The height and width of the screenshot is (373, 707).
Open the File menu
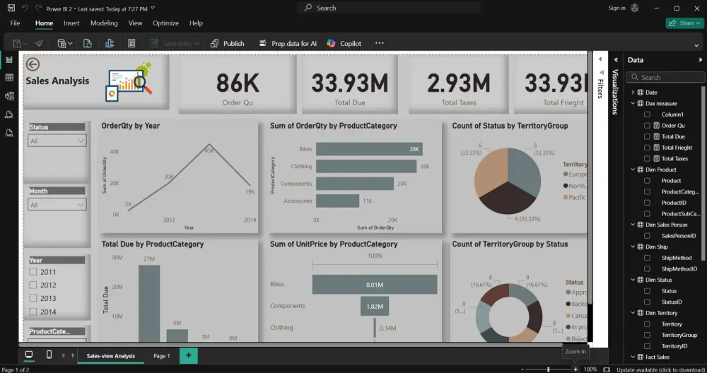[x=15, y=23]
